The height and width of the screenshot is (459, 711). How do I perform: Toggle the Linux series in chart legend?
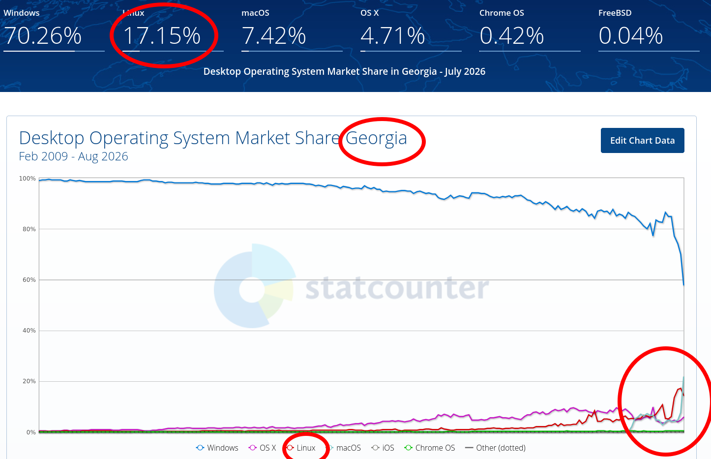[x=301, y=448]
